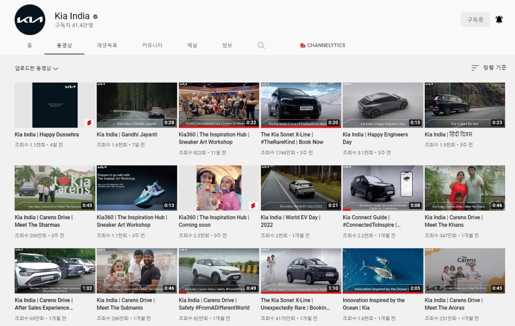
Task: Open the 정렬 기준 sort menu
Action: 489,68
